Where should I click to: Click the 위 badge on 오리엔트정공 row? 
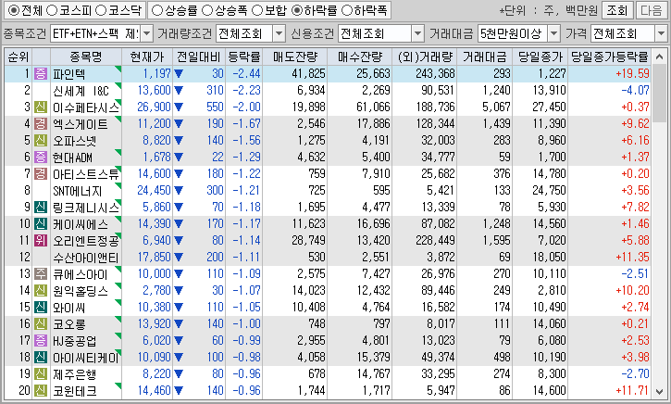click(41, 241)
